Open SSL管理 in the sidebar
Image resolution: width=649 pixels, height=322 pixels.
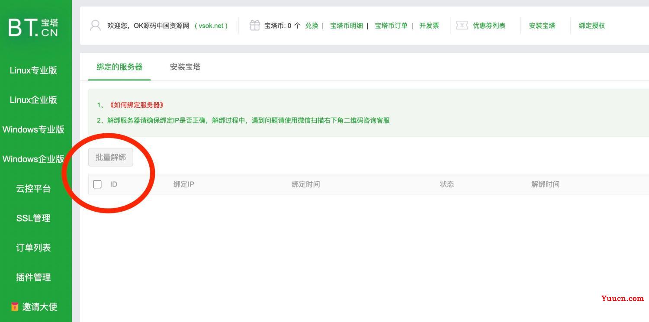tap(33, 218)
